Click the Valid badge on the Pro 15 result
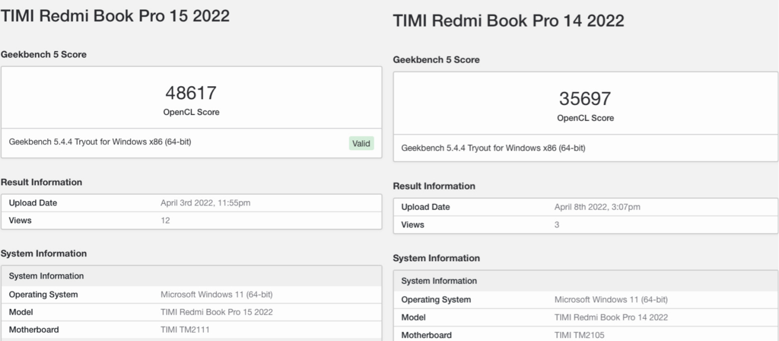Image resolution: width=779 pixels, height=341 pixels. pos(361,144)
